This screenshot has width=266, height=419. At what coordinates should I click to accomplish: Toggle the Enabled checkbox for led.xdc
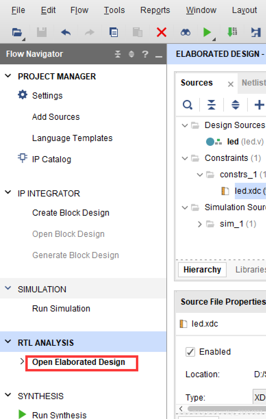190,352
